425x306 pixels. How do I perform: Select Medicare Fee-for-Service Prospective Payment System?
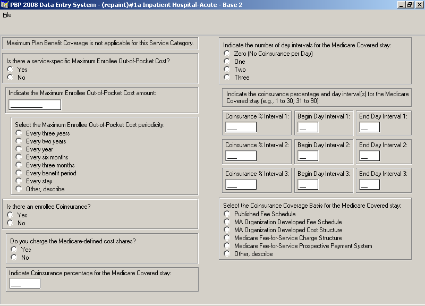pyautogui.click(x=227, y=245)
